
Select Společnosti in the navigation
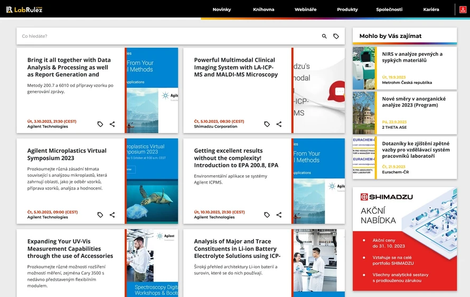(389, 9)
